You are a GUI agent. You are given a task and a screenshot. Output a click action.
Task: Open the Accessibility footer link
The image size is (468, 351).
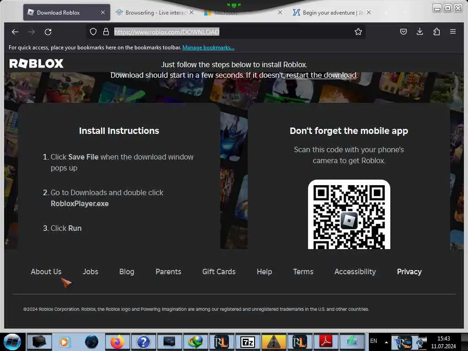pos(355,271)
